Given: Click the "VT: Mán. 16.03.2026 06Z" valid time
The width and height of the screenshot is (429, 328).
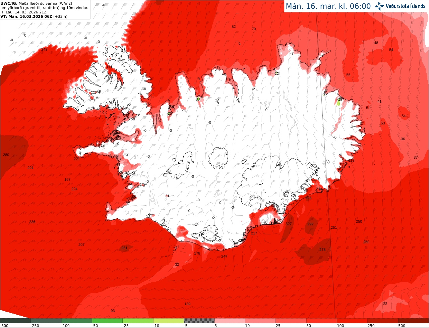Looking at the screenshot, I should (26, 16).
